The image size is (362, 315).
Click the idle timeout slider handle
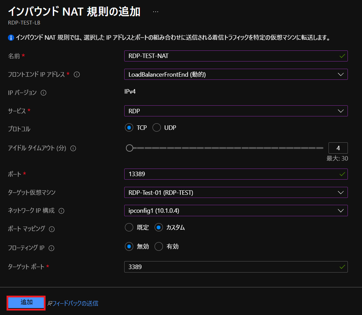click(129, 148)
